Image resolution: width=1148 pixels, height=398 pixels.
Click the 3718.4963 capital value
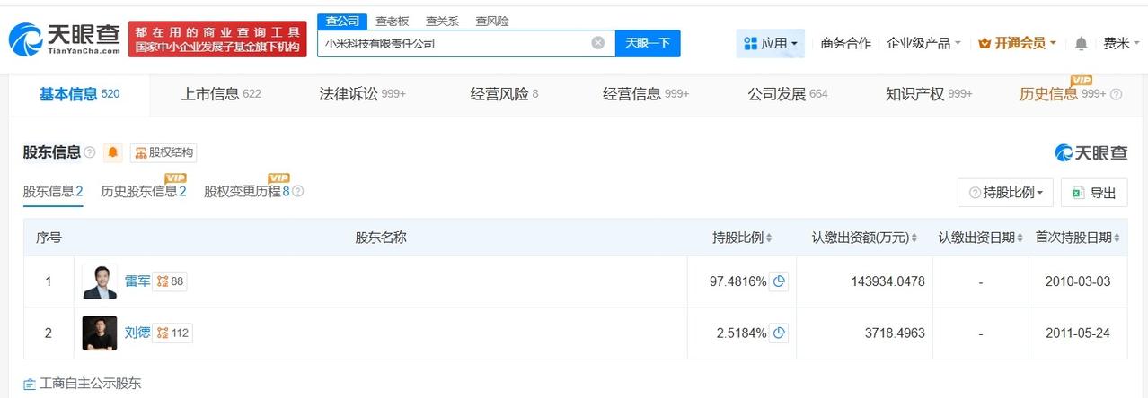[896, 333]
